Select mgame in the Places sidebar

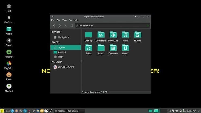click(66, 47)
